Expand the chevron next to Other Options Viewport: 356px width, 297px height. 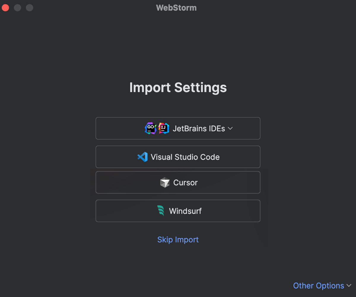click(x=348, y=286)
